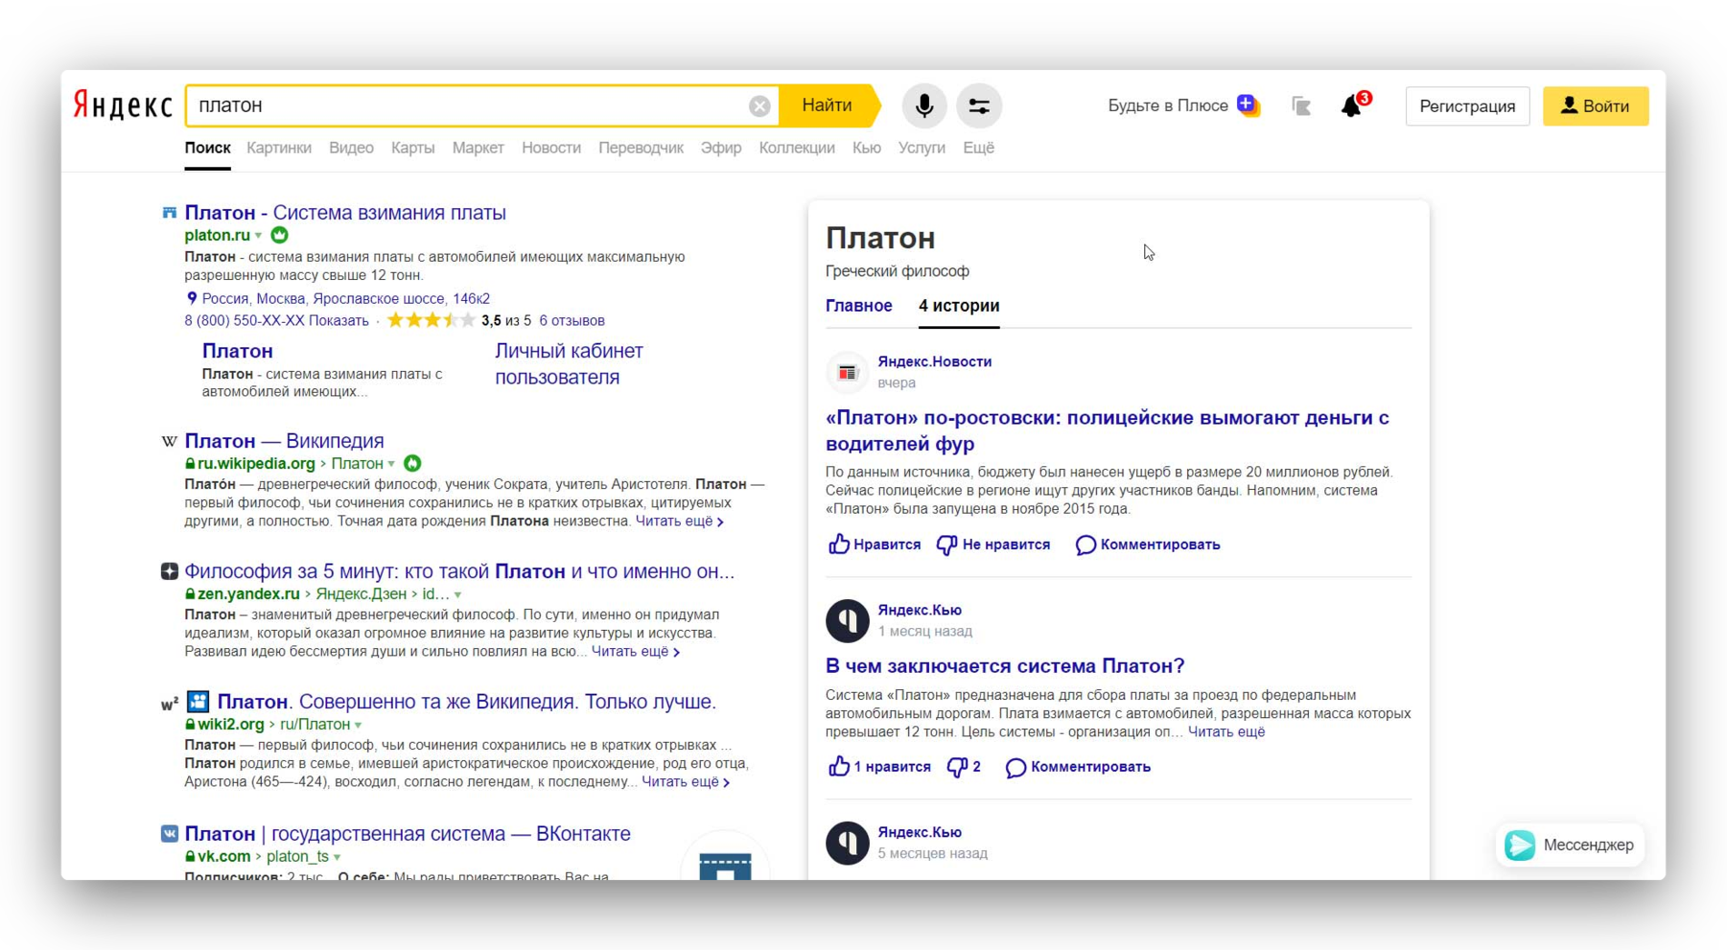Screen dimensions: 1727x950
Task: Click the wiki2 blue square icon
Action: coord(197,702)
